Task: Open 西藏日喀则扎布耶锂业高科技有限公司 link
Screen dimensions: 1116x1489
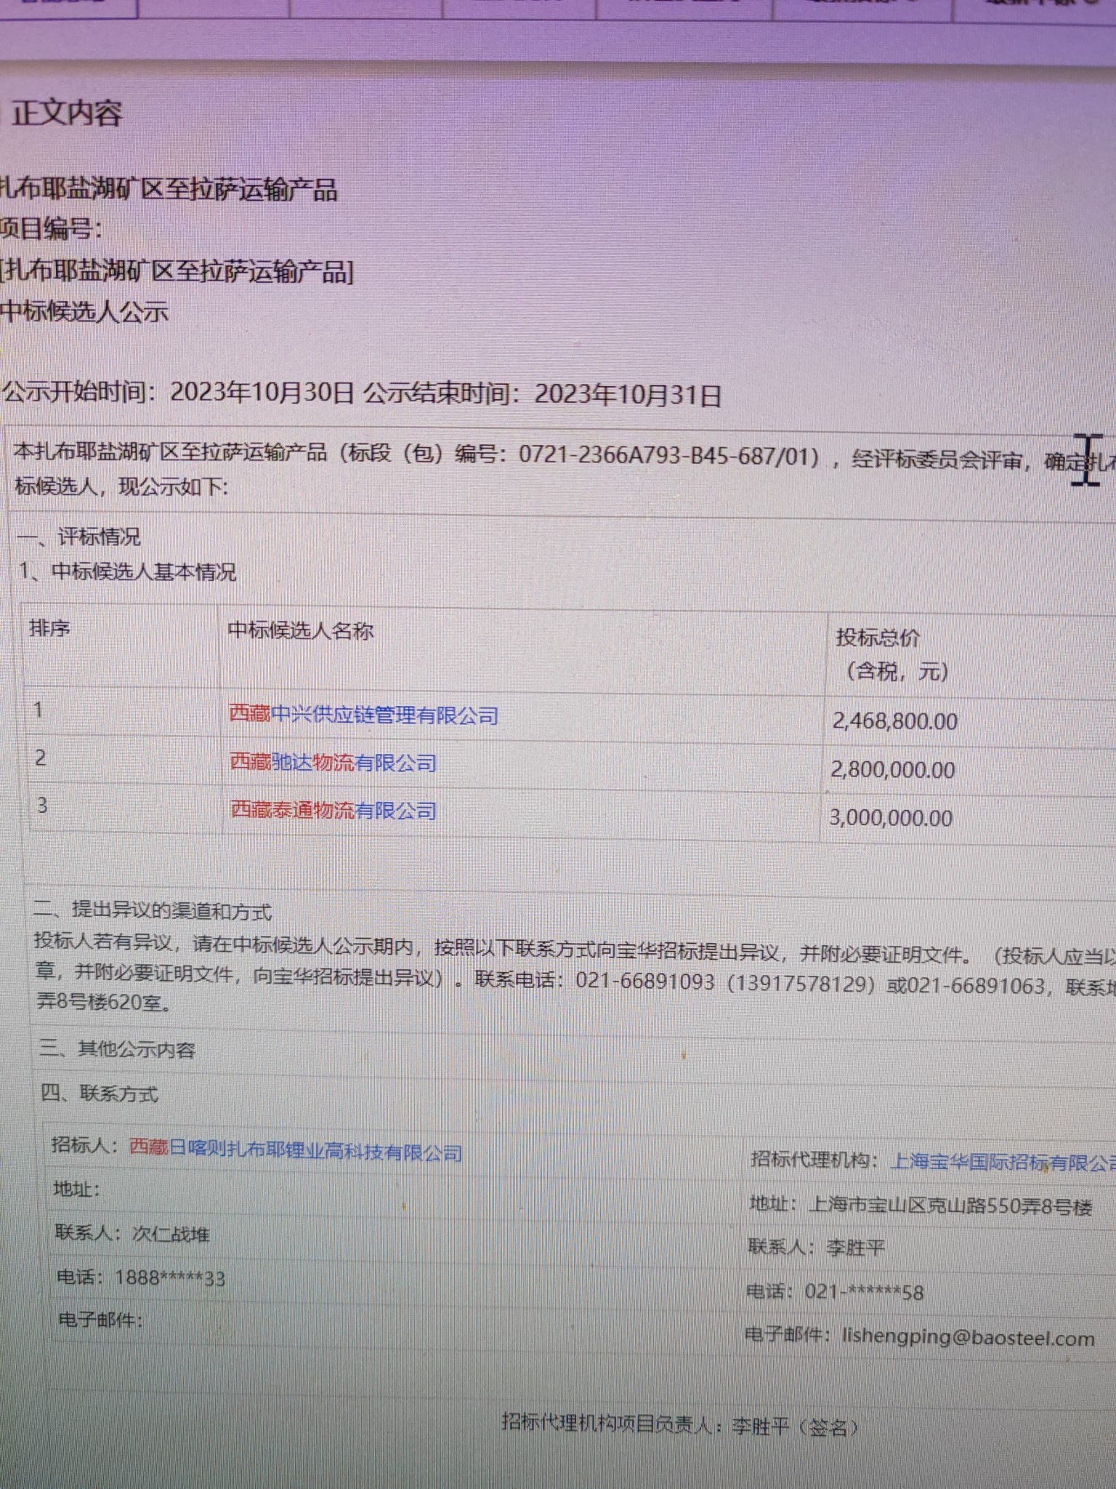Action: pyautogui.click(x=296, y=1150)
